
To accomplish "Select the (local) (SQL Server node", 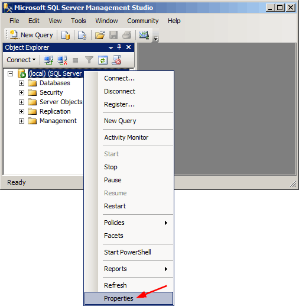I will tap(56, 73).
